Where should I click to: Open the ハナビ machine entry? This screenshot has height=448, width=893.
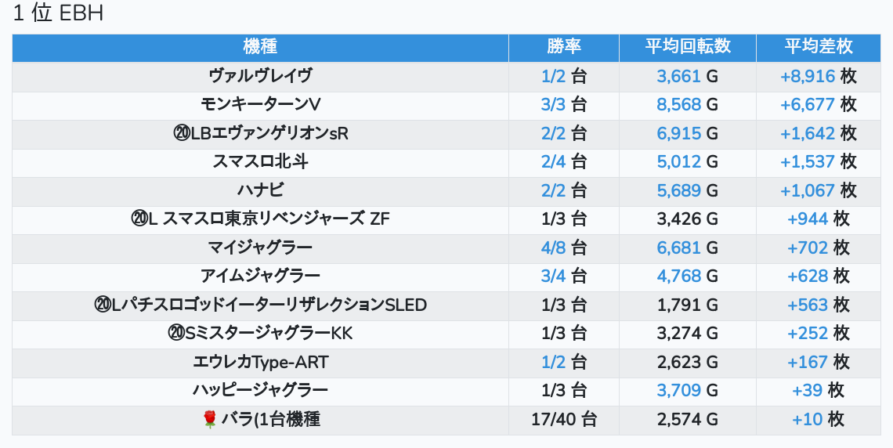tap(260, 190)
